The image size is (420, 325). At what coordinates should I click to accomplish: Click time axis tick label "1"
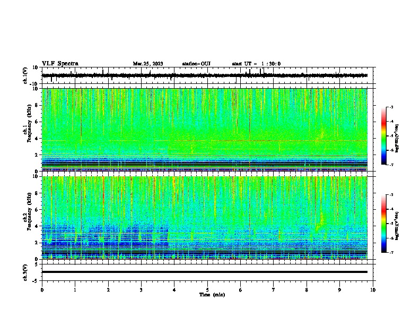(75, 290)
